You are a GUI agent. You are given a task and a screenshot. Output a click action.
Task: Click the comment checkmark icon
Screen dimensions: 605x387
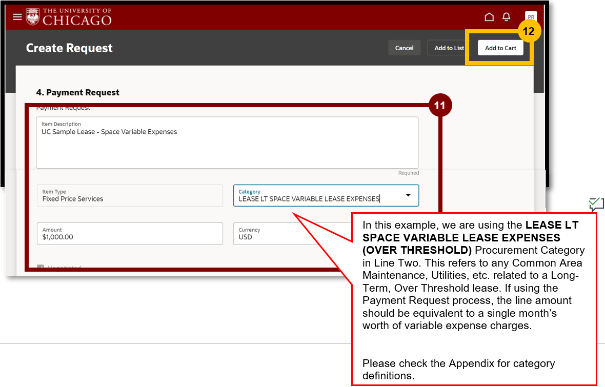[596, 203]
